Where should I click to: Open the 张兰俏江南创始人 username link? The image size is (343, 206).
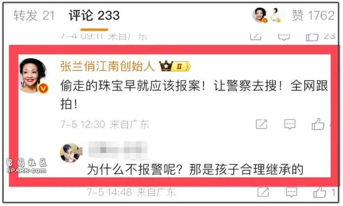pos(107,66)
